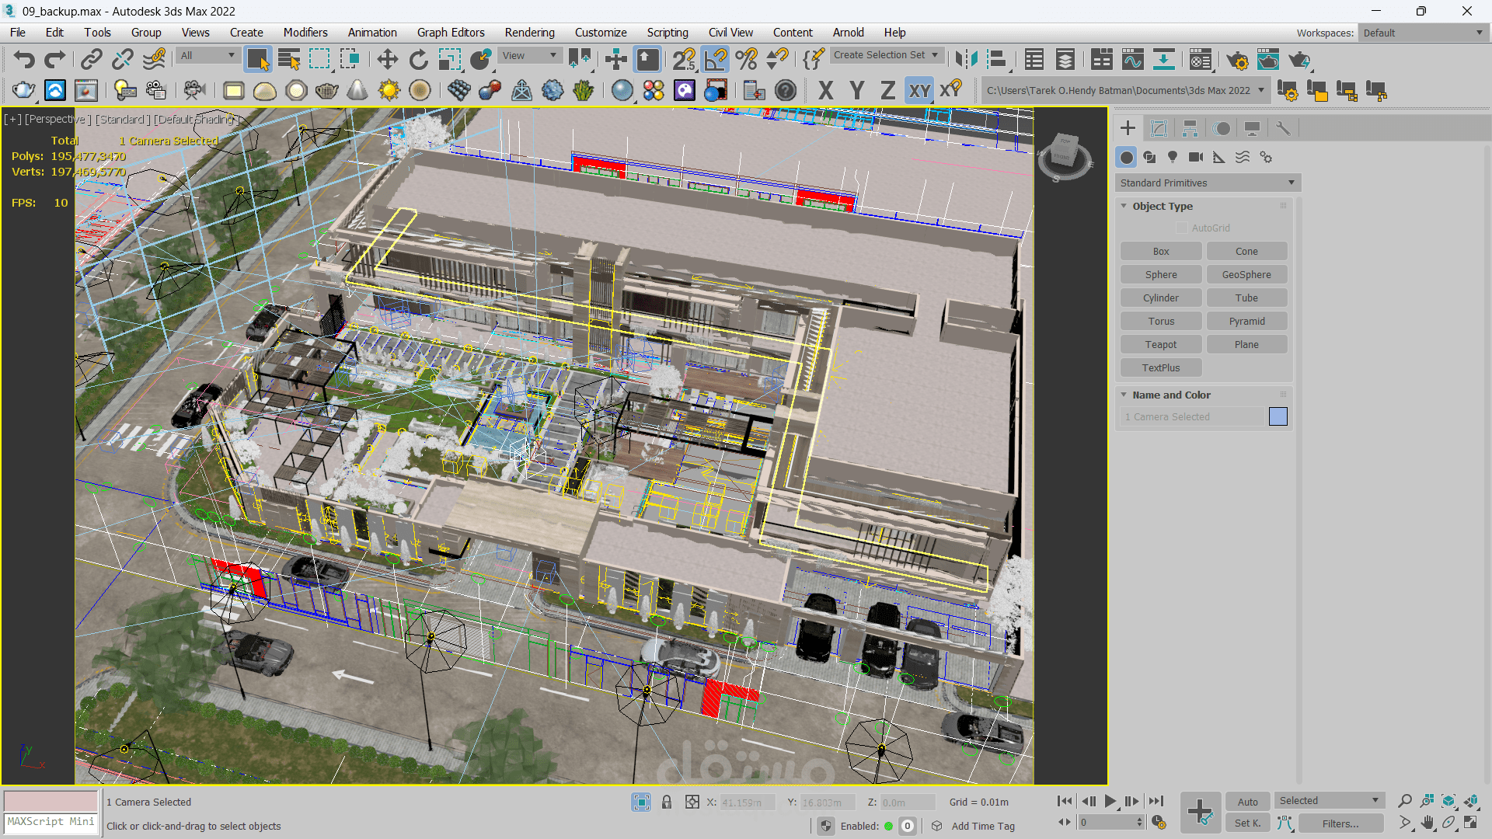Click the Mirror tool icon
This screenshot has width=1492, height=839.
pyautogui.click(x=966, y=60)
